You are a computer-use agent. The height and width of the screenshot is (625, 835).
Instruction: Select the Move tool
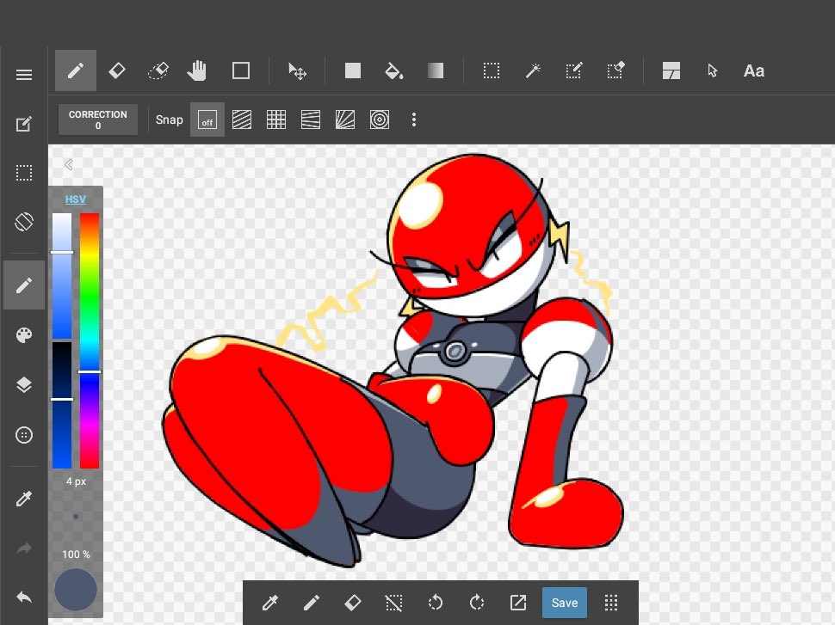coord(297,70)
